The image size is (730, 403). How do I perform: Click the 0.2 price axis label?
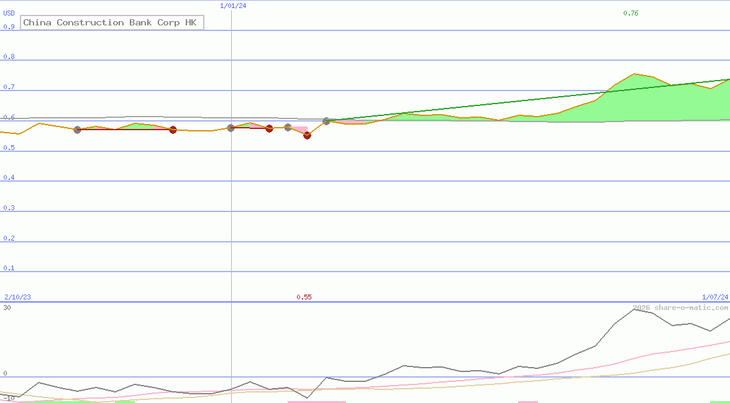coord(9,238)
